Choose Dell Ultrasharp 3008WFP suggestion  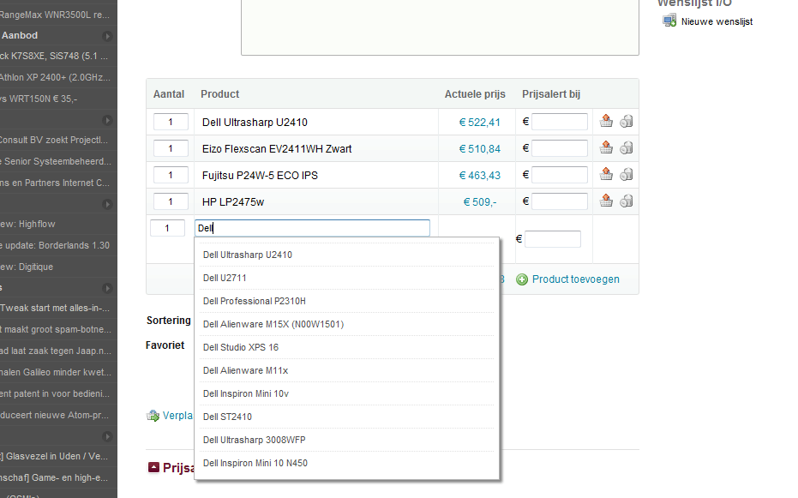pos(346,440)
